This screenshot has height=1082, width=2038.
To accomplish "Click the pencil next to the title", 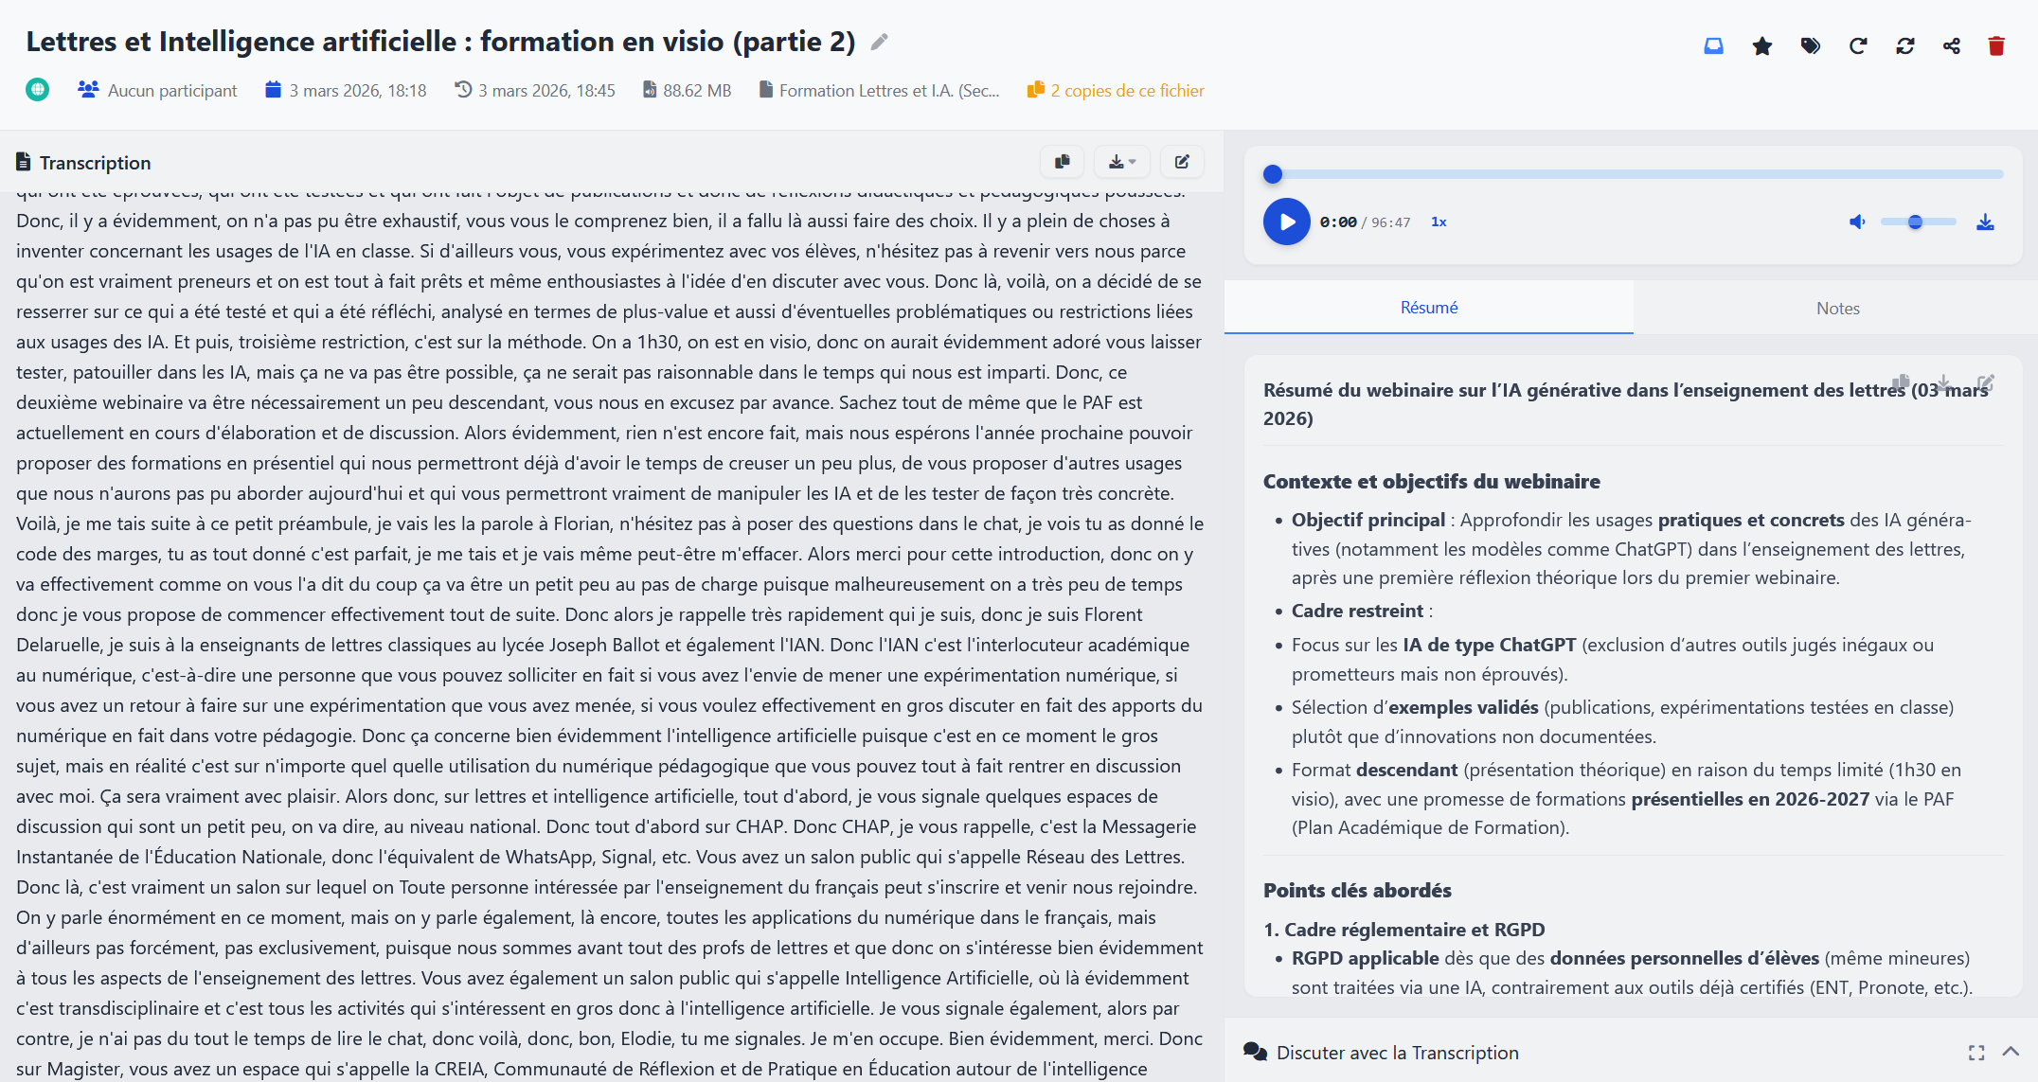I will tap(879, 42).
